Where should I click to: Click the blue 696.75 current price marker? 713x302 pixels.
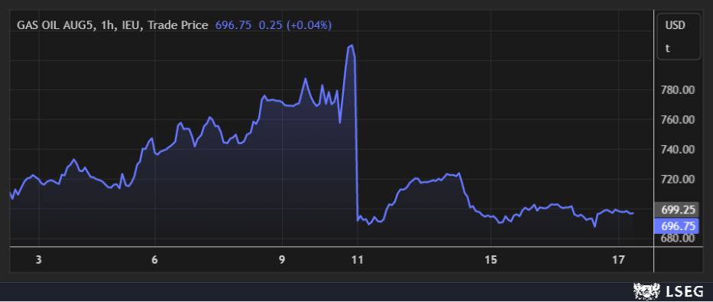tap(676, 226)
